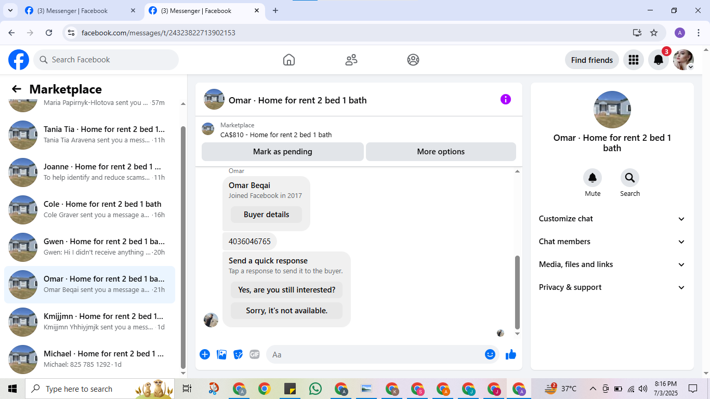
Task: Reload the page in browser
Action: click(49, 33)
